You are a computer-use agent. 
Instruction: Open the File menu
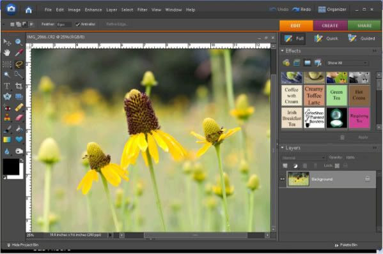coord(48,10)
